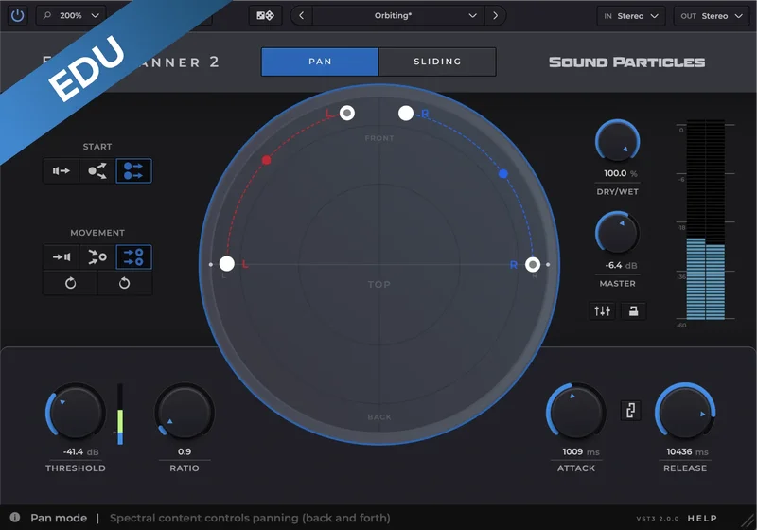Click the white L point on left side
The width and height of the screenshot is (757, 530).
click(227, 263)
